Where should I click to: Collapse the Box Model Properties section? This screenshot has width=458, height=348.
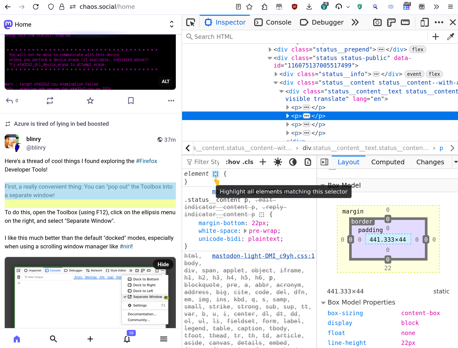click(323, 302)
